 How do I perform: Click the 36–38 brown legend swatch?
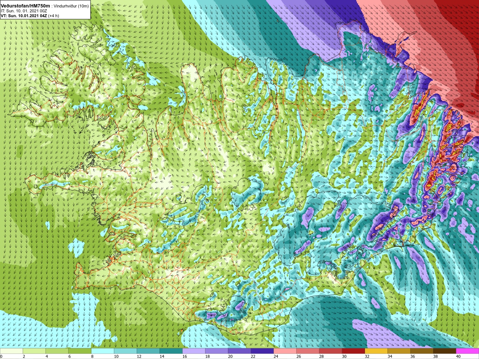pyautogui.click(x=422, y=351)
